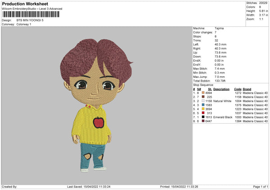Click the design name 'BTS MIN YOONGI 5'

pyautogui.click(x=30, y=20)
